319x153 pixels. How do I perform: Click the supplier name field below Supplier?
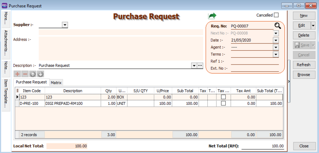click(x=121, y=32)
